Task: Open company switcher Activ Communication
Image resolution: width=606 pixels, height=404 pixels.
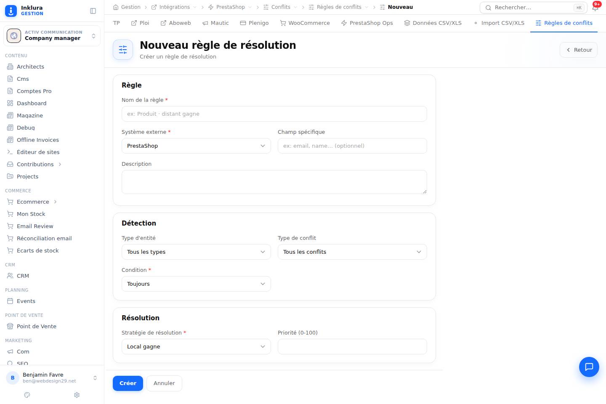Action: pos(52,36)
